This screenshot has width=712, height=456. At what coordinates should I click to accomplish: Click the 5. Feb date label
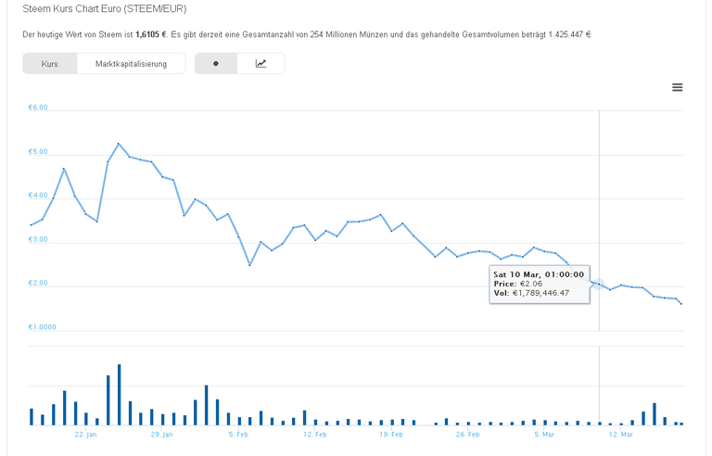click(x=237, y=434)
